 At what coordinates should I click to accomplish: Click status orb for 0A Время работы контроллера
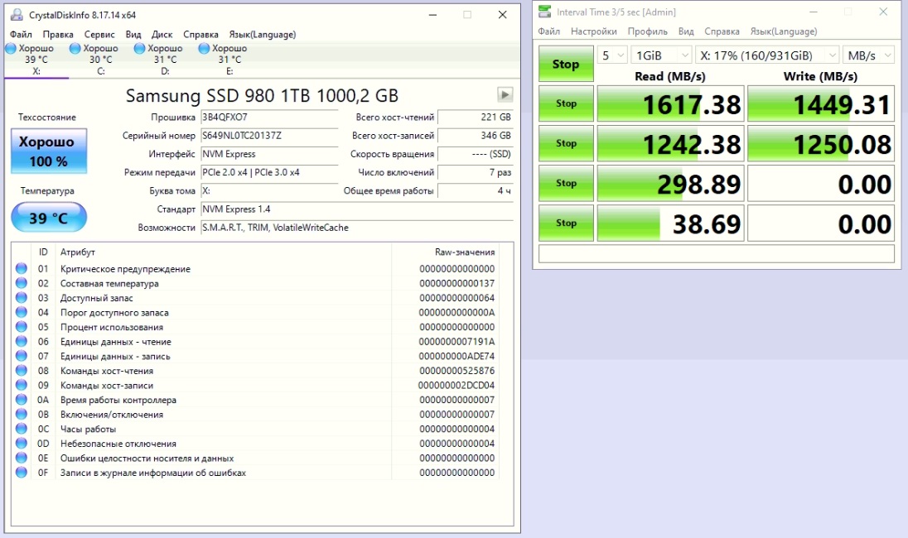click(x=22, y=400)
